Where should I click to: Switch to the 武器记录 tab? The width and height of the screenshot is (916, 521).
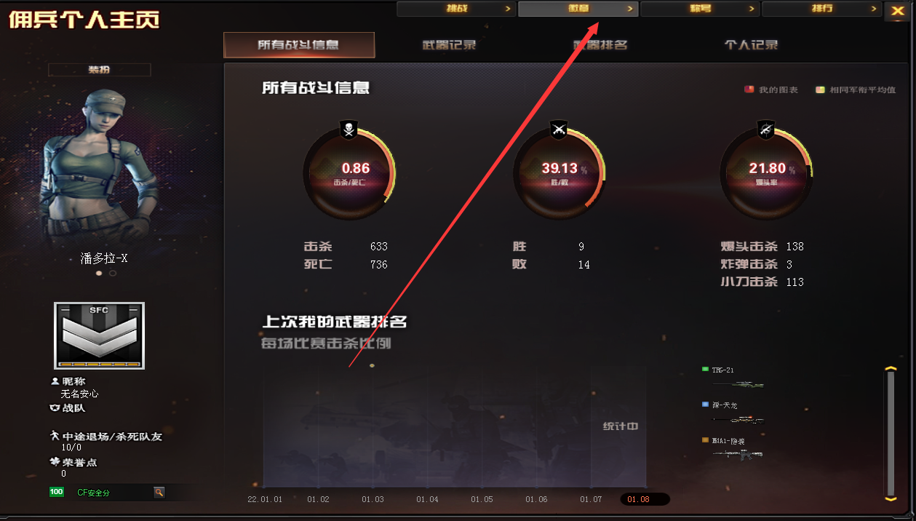(x=449, y=44)
